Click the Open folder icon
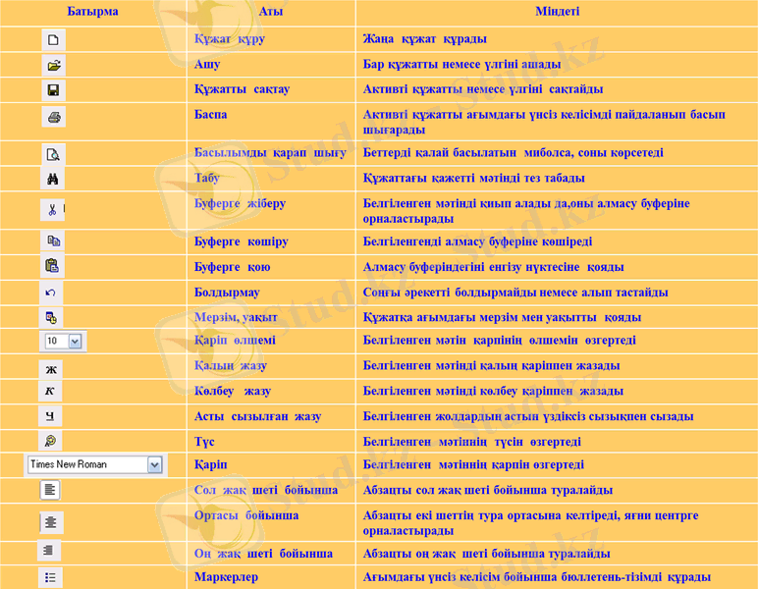The height and width of the screenshot is (589, 758). tap(54, 66)
